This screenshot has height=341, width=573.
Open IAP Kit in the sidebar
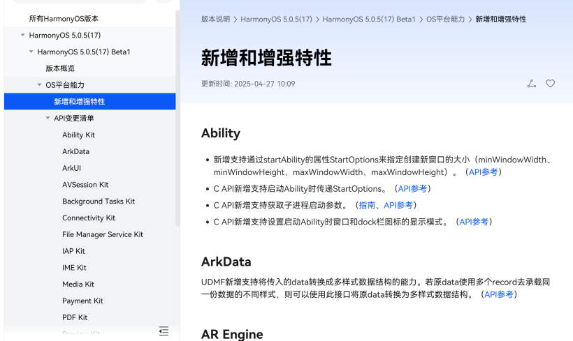pyautogui.click(x=73, y=251)
